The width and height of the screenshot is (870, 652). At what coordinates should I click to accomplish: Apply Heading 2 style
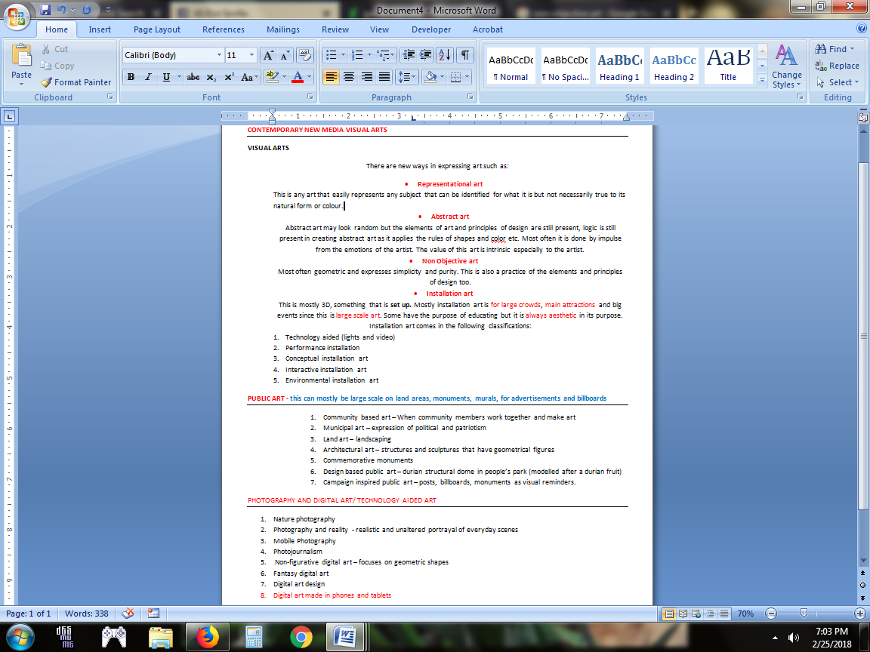click(674, 66)
